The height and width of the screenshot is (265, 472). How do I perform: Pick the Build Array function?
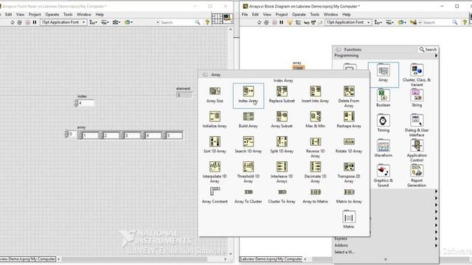point(249,119)
